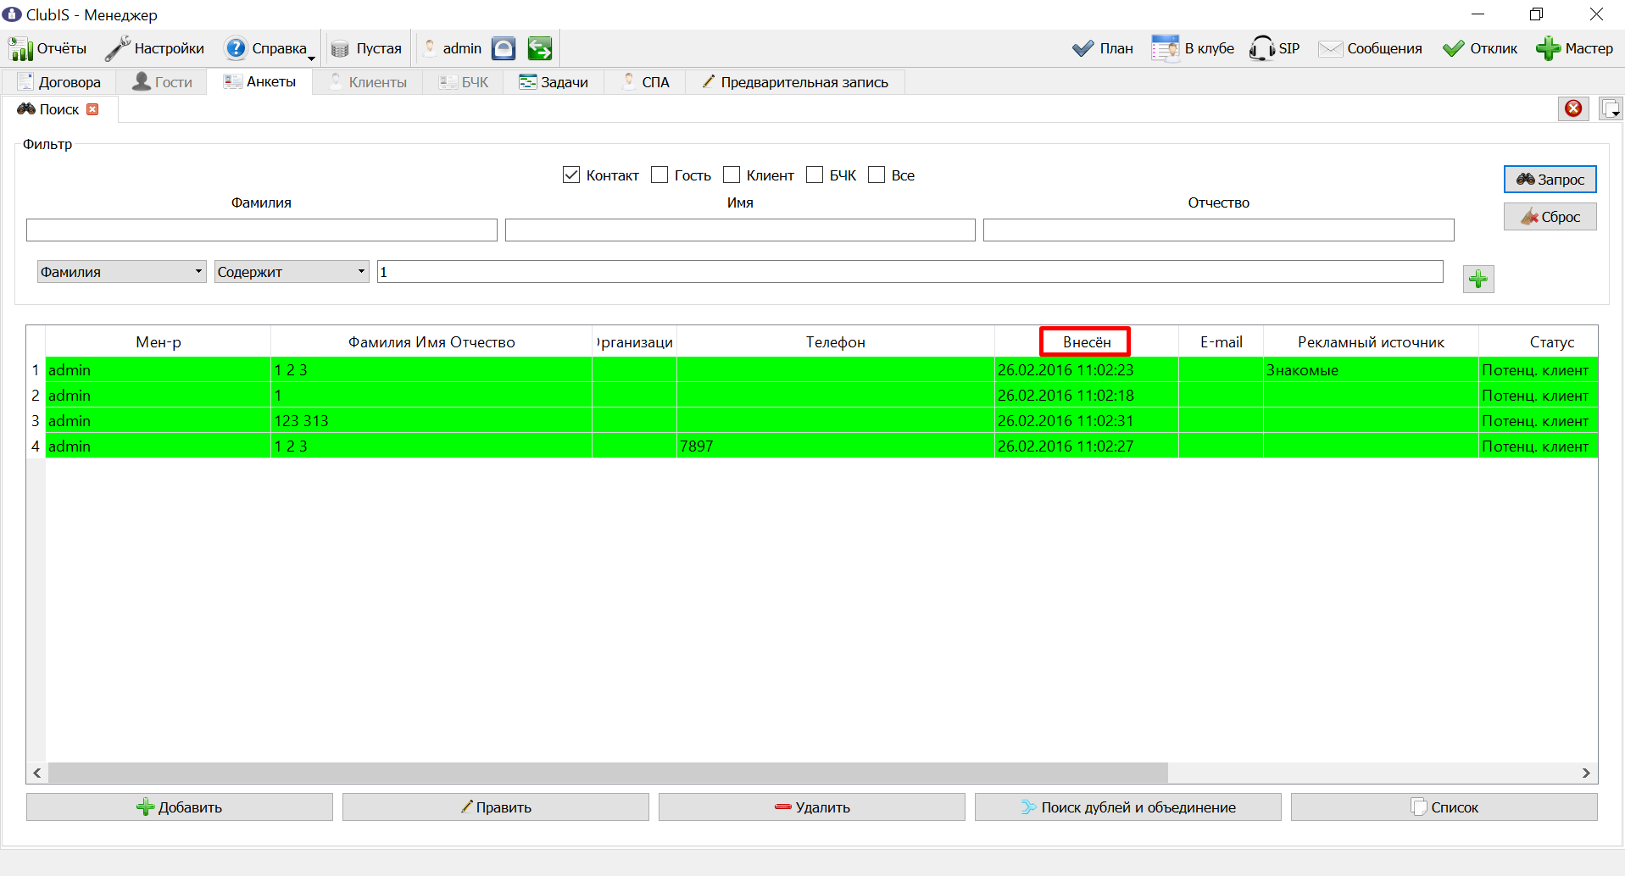Expand the Фамилия field dropdown
Viewport: 1625px width, 876px height.
(x=198, y=271)
